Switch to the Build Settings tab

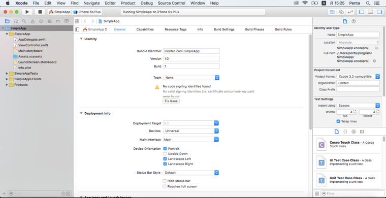point(224,29)
